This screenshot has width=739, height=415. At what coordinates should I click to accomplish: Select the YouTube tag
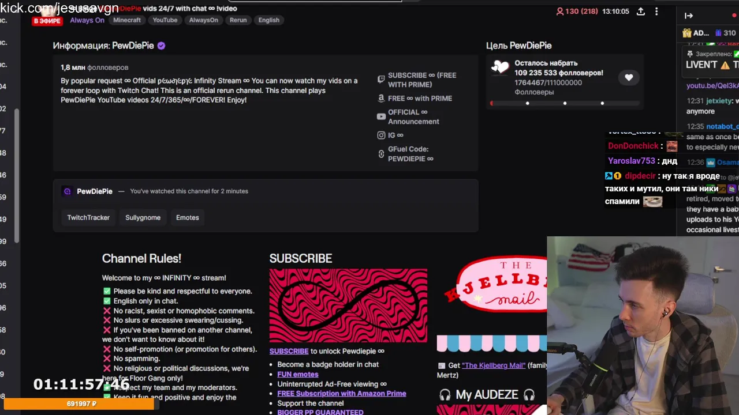(165, 20)
